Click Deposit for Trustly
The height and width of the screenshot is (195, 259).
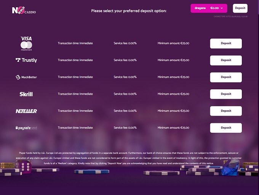[226, 60]
